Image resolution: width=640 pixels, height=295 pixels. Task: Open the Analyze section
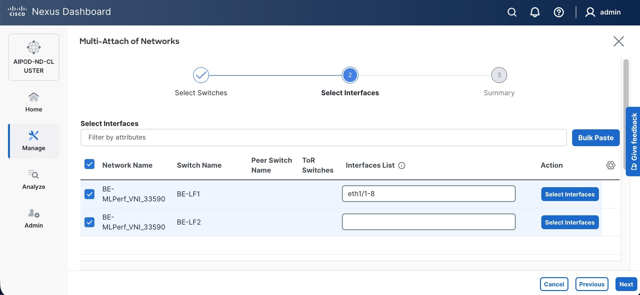coord(34,180)
